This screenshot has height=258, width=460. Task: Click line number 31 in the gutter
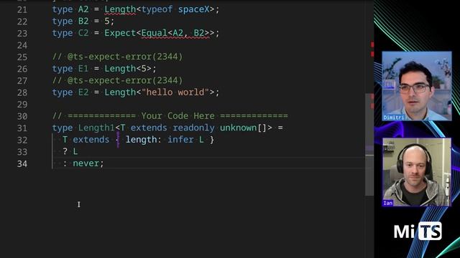coord(22,128)
